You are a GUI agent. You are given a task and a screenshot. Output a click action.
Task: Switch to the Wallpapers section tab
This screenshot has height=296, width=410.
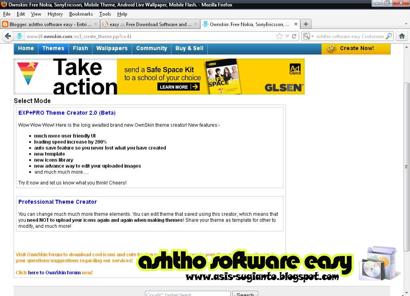112,48
